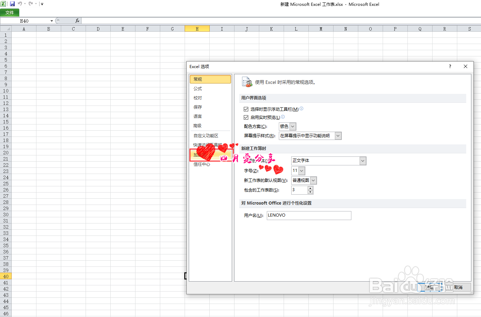Increase the 包含的工作表数 spinner value
The width and height of the screenshot is (481, 317).
click(x=310, y=188)
